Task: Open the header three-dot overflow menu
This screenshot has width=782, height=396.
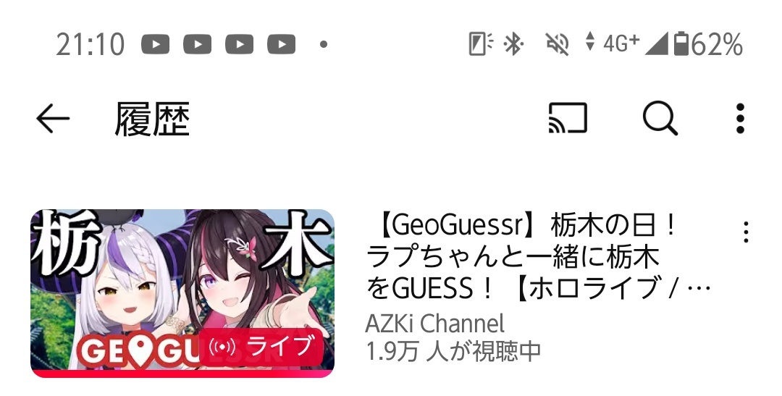Action: (x=740, y=119)
